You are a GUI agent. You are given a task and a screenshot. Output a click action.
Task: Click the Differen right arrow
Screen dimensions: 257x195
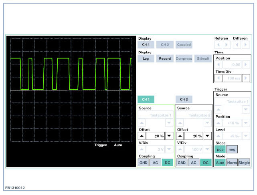tap(246, 45)
